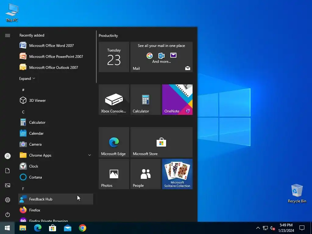Open Pictures from Start sidebar
312x234 pixels.
pyautogui.click(x=8, y=185)
